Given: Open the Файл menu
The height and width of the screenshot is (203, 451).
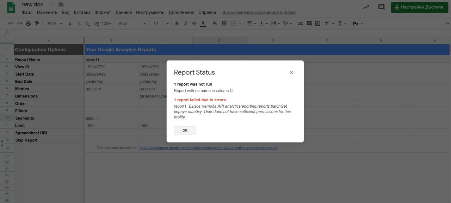Looking at the screenshot, I should 27,12.
